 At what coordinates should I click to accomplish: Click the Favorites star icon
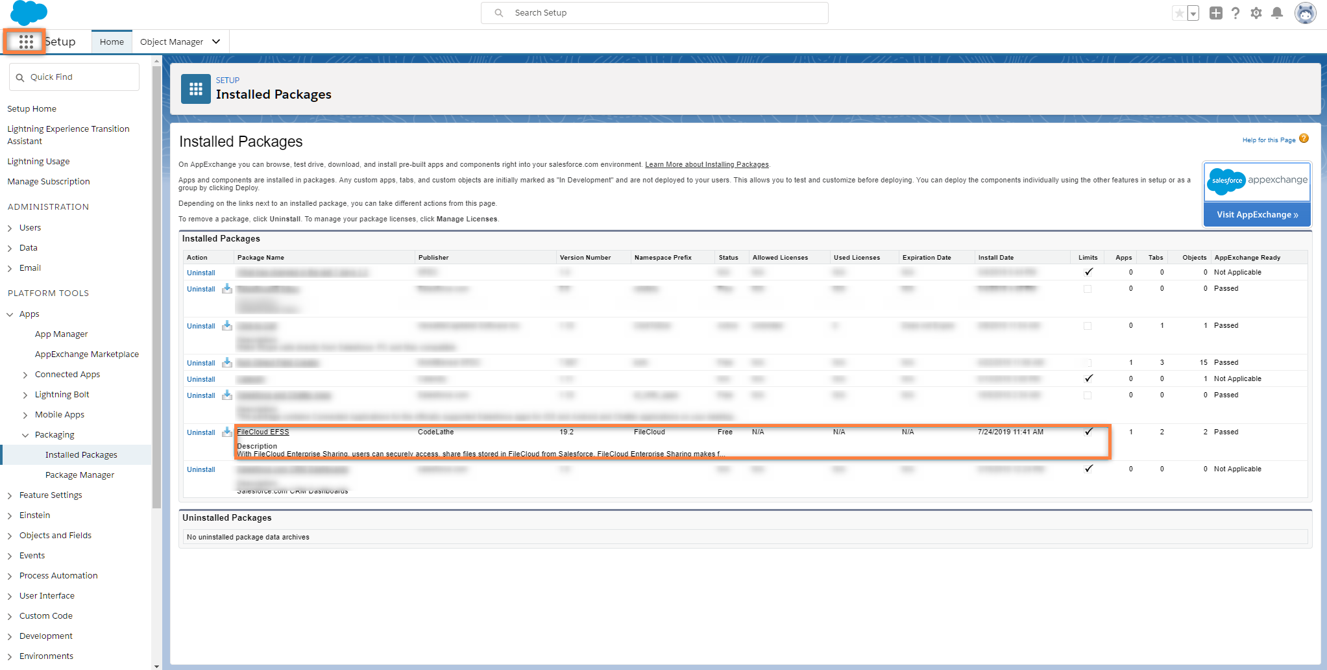click(1179, 13)
